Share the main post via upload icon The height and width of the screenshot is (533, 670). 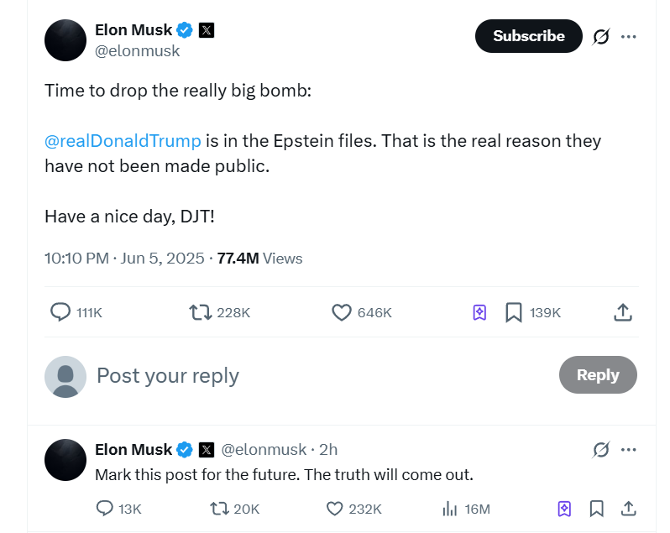(x=622, y=312)
